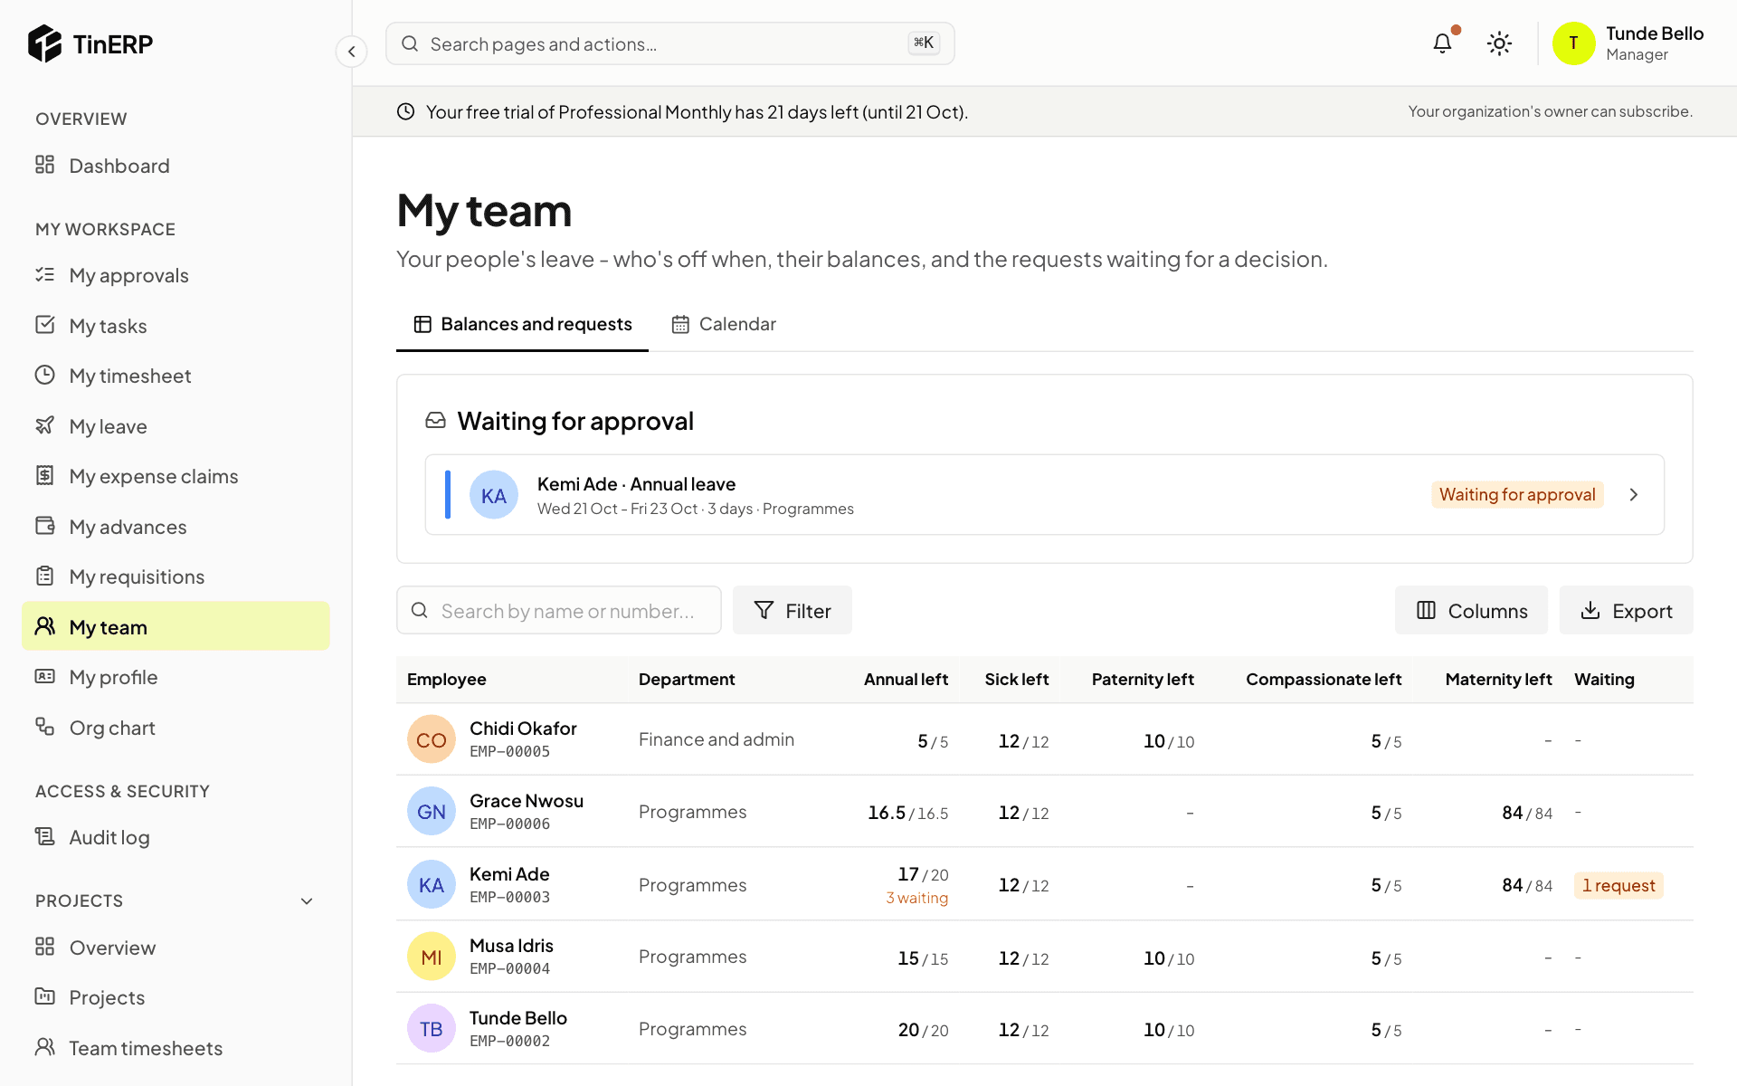Open the notifications bell
1737x1086 pixels.
click(x=1443, y=43)
